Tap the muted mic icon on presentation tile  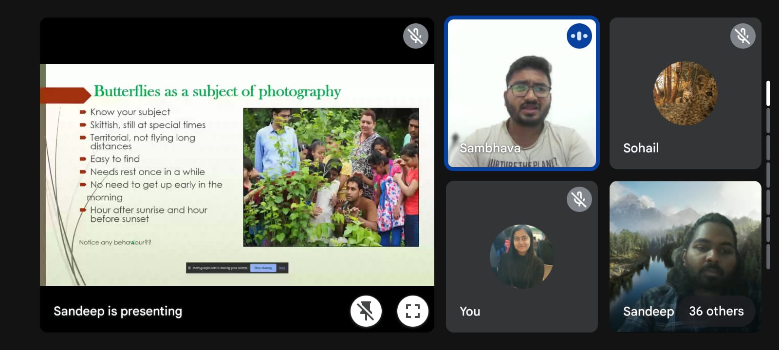click(415, 36)
